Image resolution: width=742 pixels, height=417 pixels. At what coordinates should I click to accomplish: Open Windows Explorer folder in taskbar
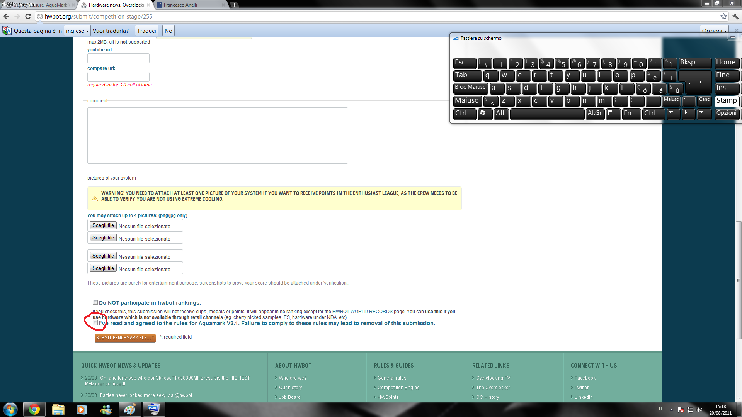pyautogui.click(x=58, y=409)
